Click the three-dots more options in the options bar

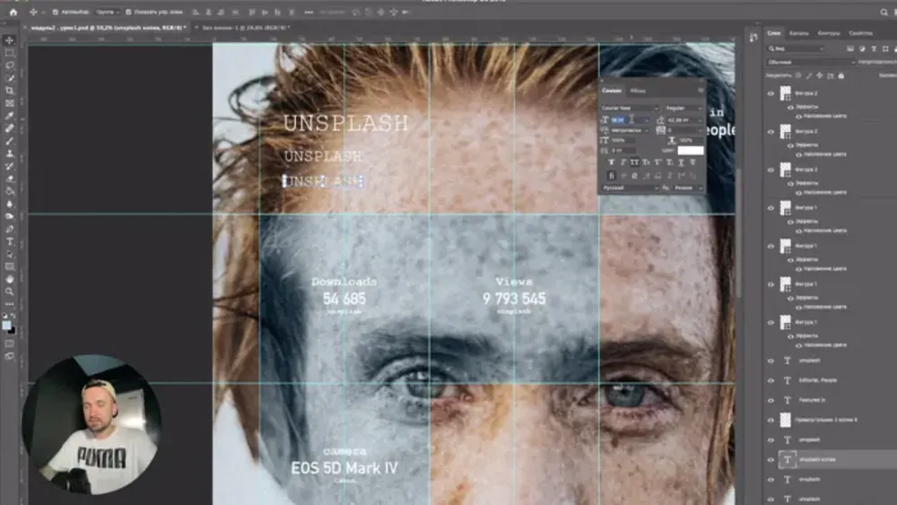point(309,12)
